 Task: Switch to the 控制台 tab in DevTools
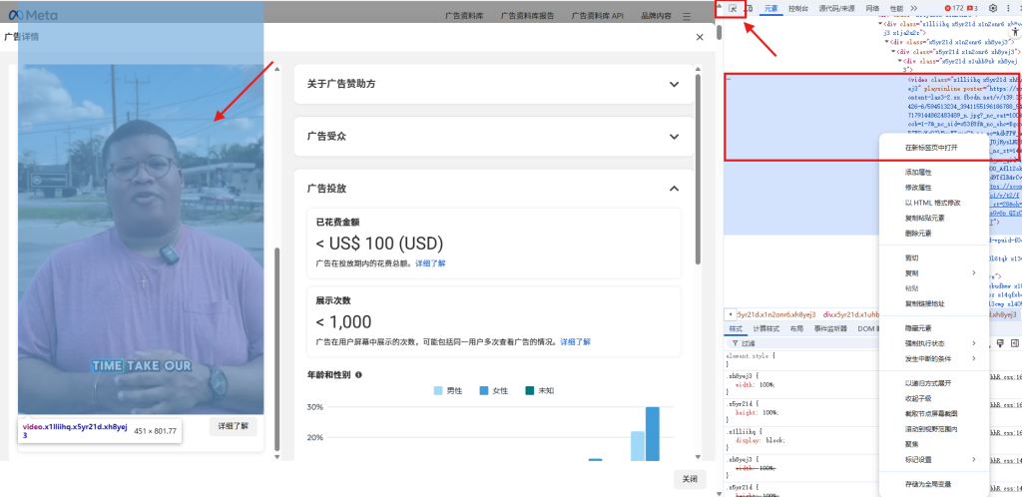pos(797,8)
